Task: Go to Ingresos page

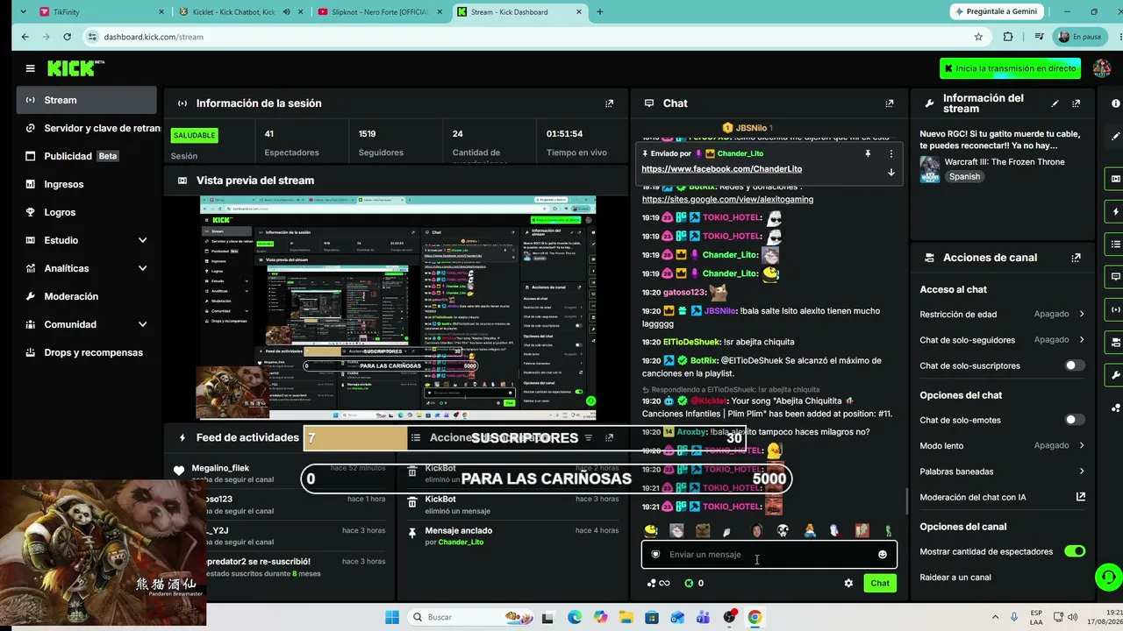Action: pos(87,184)
